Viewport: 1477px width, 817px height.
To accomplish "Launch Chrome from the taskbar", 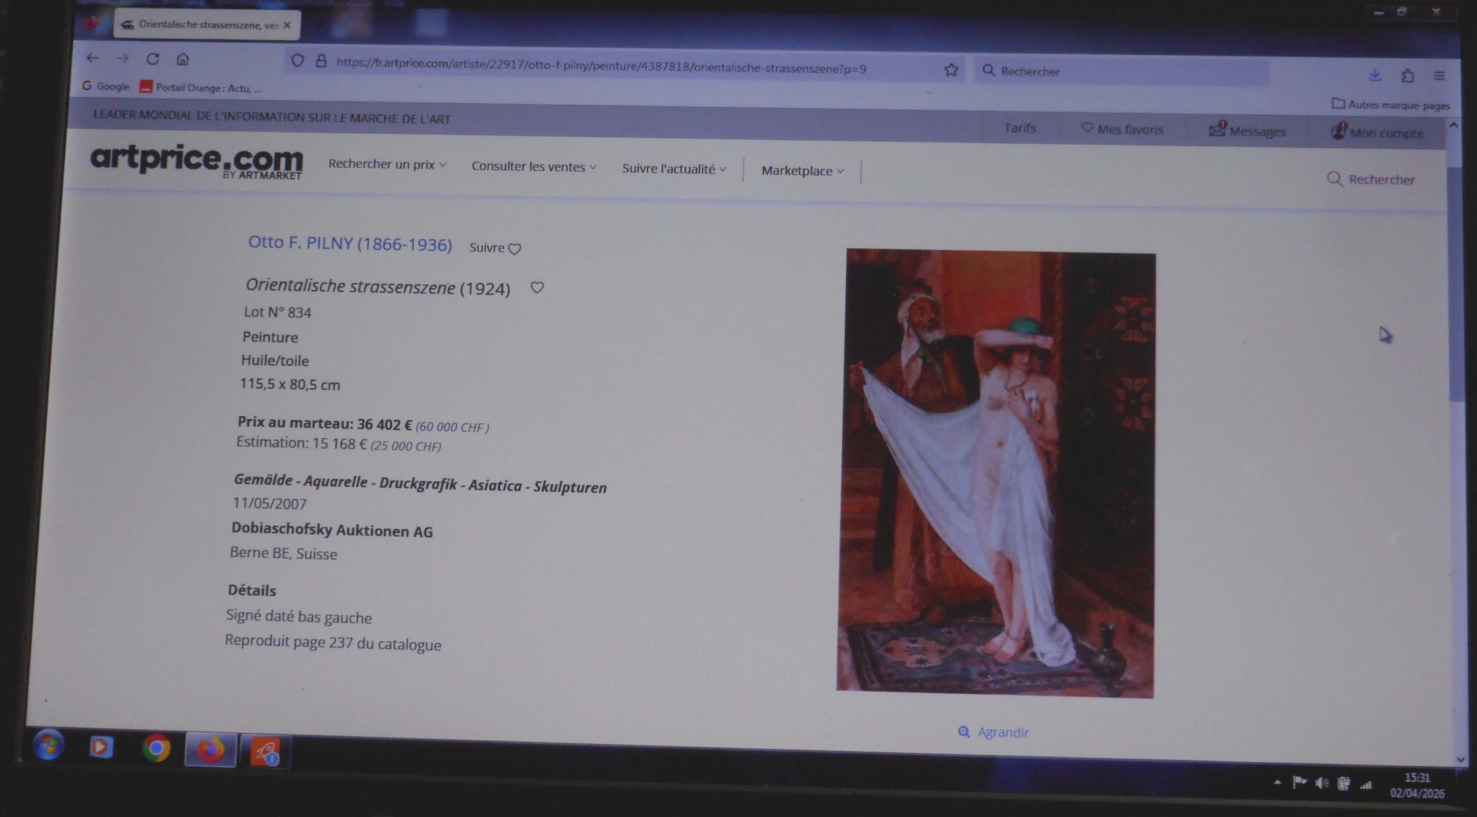I will click(156, 748).
